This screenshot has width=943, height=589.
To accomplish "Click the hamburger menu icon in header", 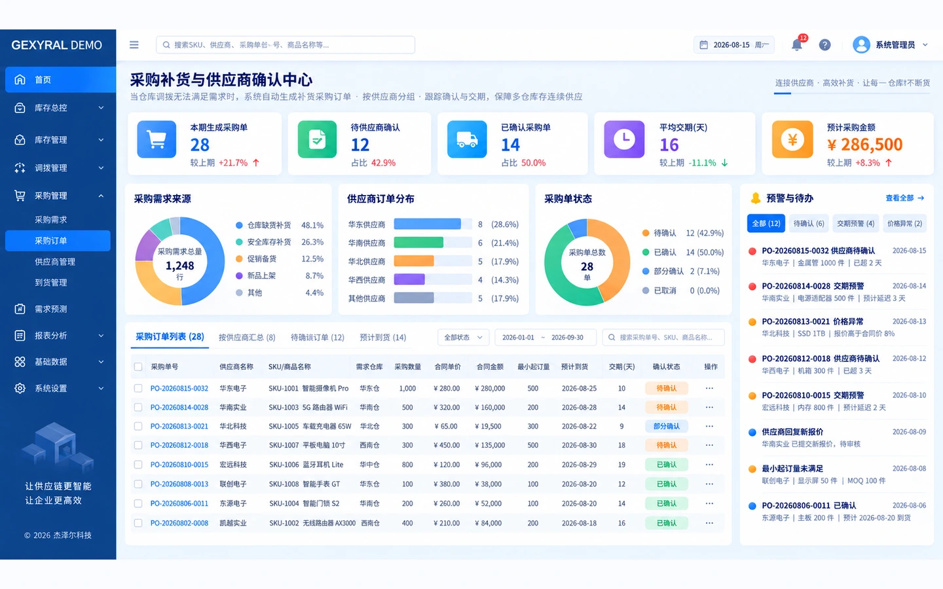I will [134, 45].
